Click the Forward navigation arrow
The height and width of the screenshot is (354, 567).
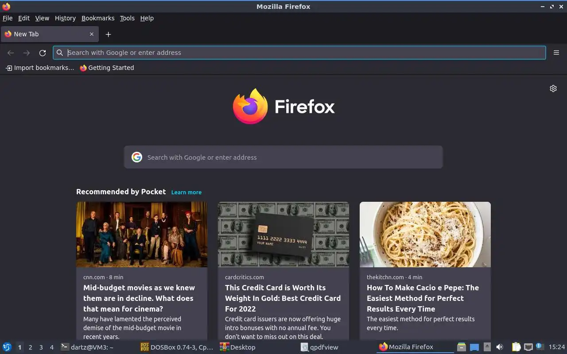point(27,53)
